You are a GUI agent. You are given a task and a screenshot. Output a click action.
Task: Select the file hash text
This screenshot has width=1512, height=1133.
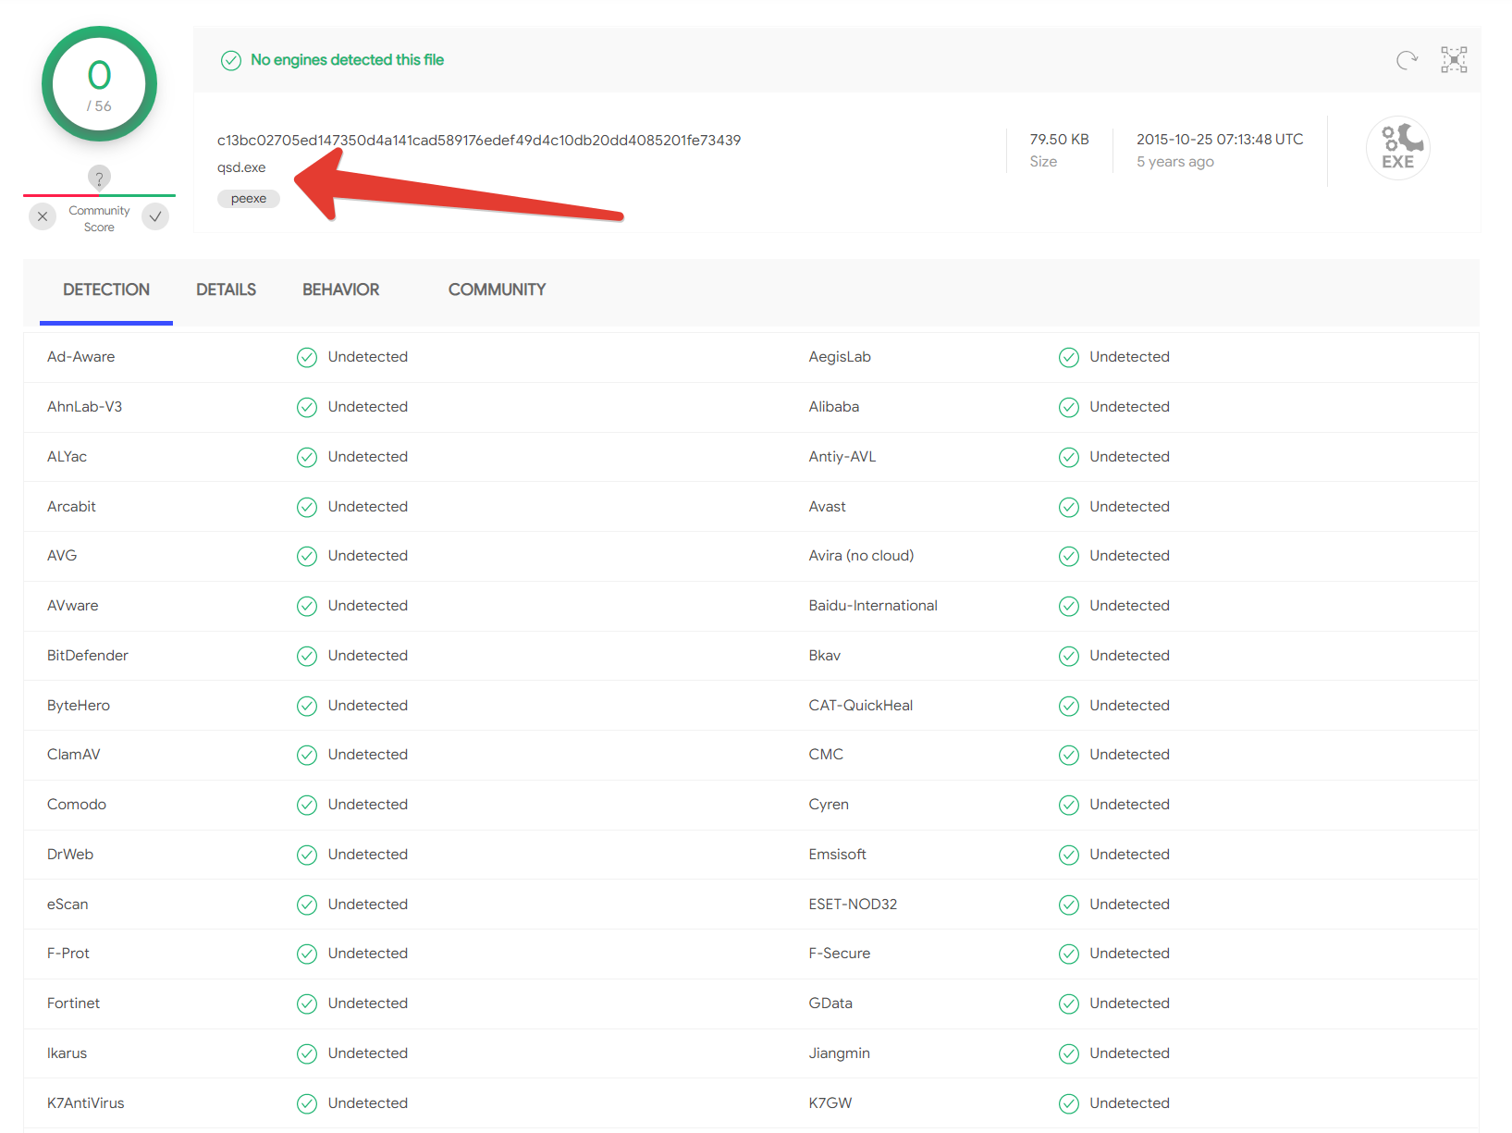click(x=479, y=140)
